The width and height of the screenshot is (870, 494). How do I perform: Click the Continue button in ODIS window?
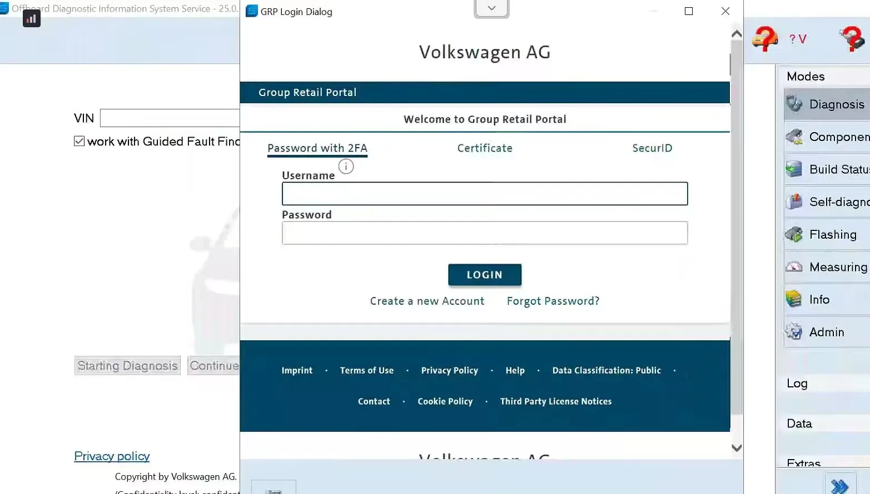point(214,366)
